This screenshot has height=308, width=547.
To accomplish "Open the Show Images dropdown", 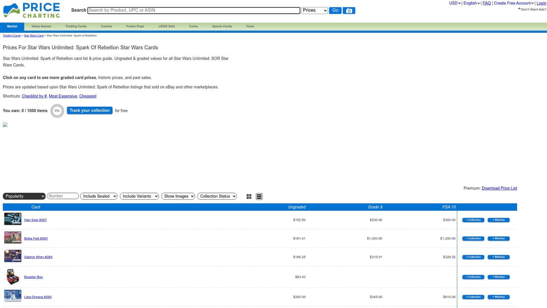I will coord(178,196).
